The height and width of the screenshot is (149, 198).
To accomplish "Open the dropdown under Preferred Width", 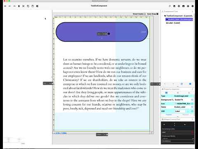I will (x=178, y=141).
